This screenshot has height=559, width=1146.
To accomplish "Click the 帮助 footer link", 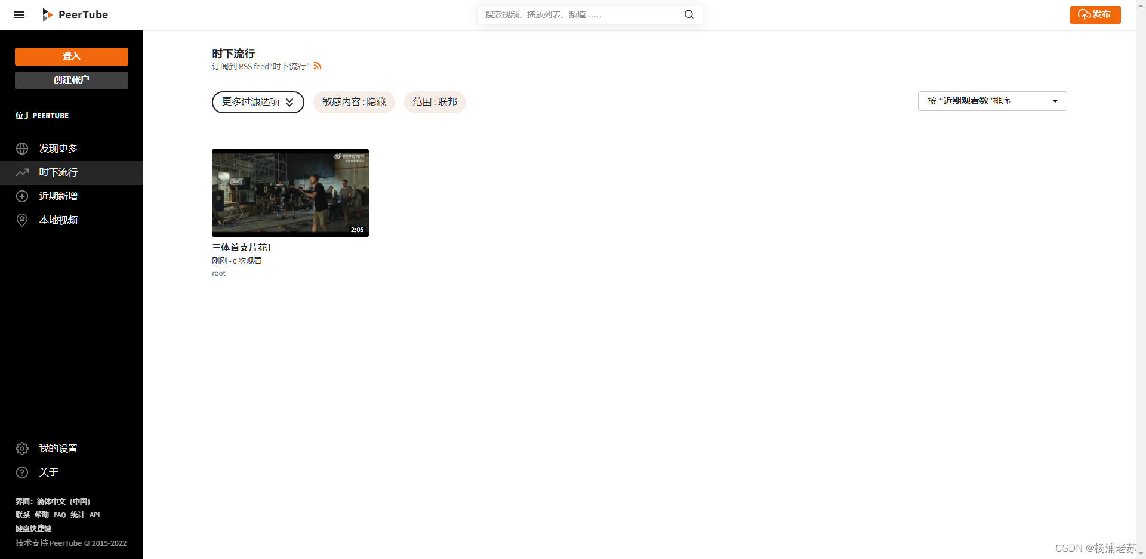I will 42,515.
